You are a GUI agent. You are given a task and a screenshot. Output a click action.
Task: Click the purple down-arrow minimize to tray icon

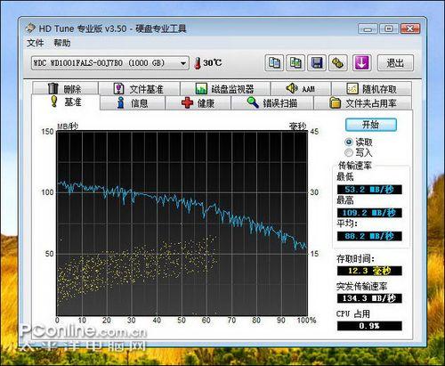[x=361, y=62]
